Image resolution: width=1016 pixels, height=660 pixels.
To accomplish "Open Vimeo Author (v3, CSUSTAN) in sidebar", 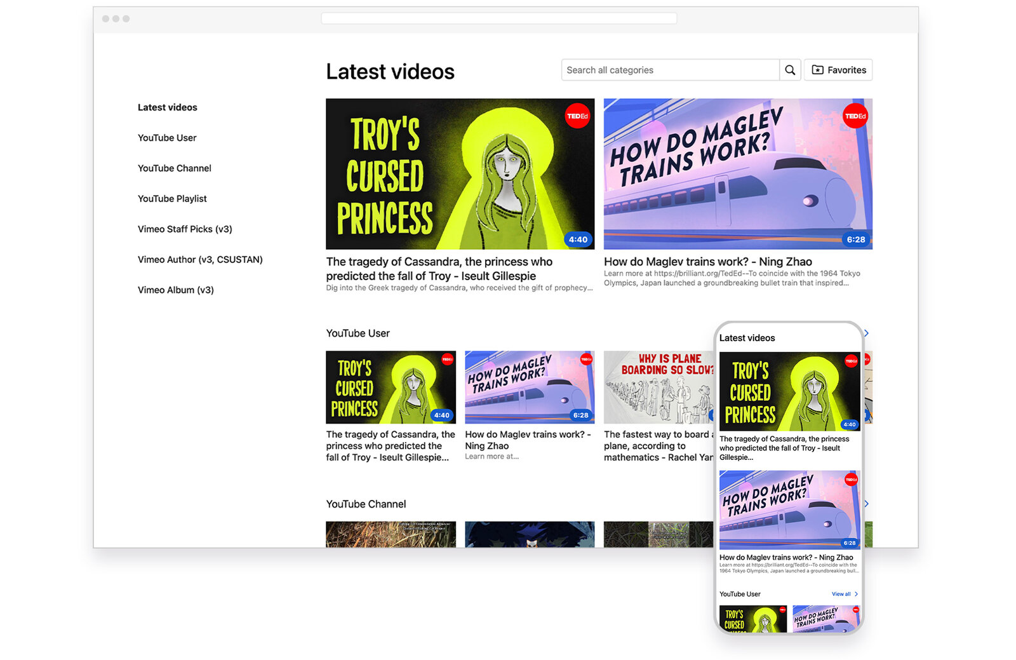I will pos(200,260).
